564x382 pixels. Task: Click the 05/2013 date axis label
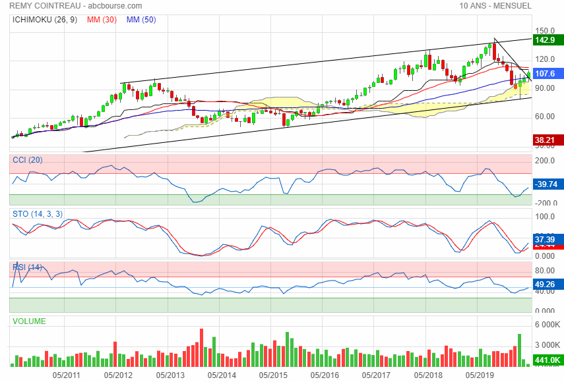[170, 375]
